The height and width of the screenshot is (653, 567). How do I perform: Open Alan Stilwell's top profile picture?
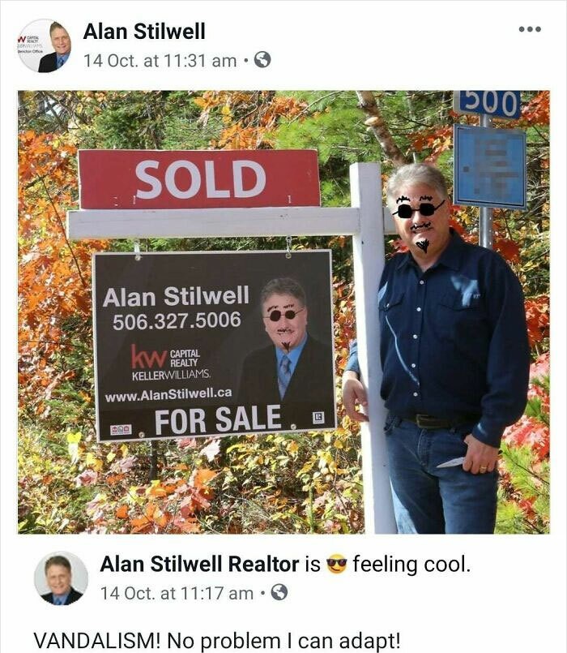coord(44,45)
